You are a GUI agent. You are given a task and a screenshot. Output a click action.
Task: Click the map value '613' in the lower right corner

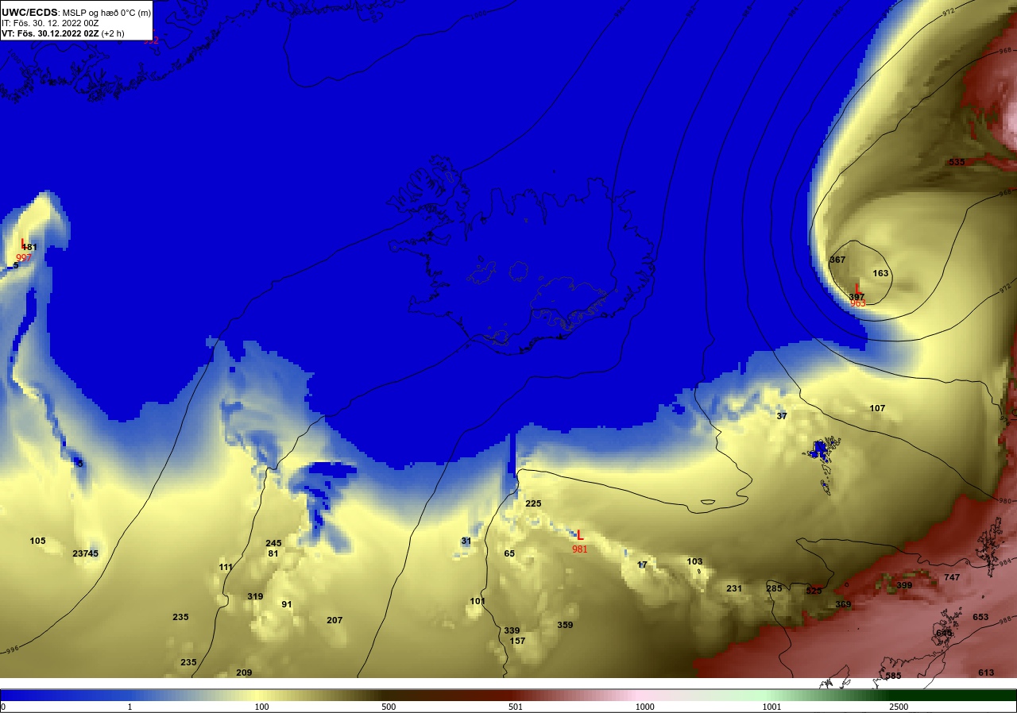[x=986, y=673]
